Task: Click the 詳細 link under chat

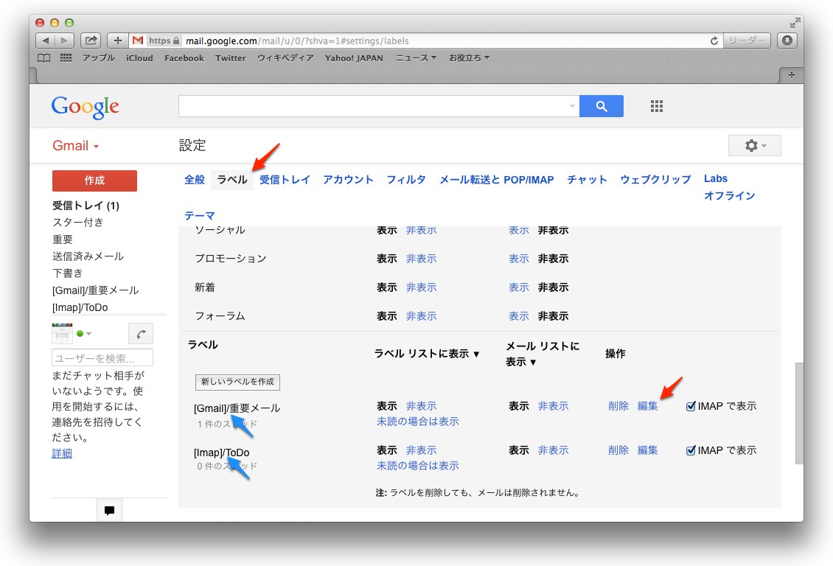Action: click(x=62, y=453)
